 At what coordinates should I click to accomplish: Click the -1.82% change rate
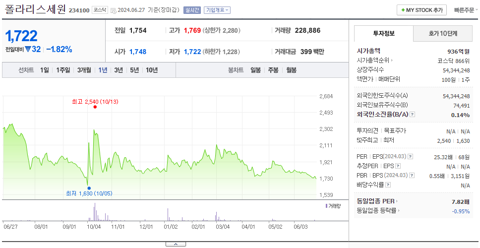coord(59,49)
